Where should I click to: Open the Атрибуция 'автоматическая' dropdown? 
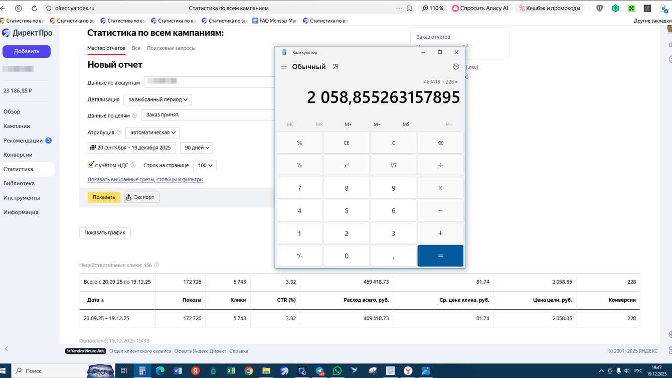152,133
